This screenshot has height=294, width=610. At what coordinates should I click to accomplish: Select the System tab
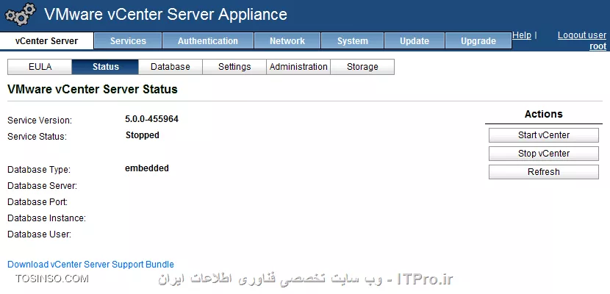[353, 41]
